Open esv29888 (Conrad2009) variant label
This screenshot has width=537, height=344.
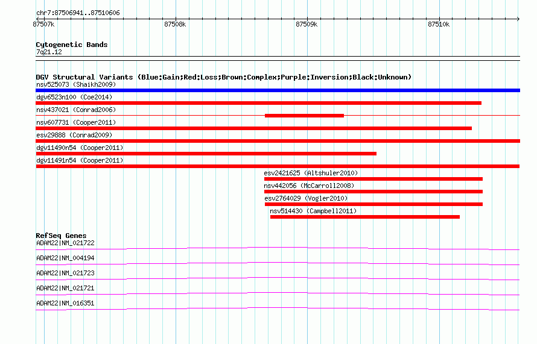pos(74,135)
